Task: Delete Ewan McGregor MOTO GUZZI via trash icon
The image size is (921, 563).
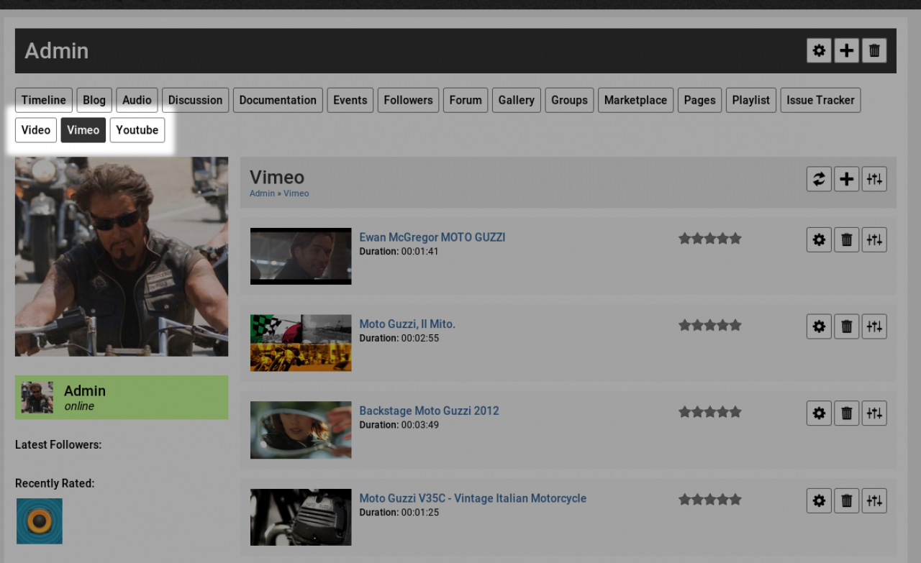Action: coord(847,239)
